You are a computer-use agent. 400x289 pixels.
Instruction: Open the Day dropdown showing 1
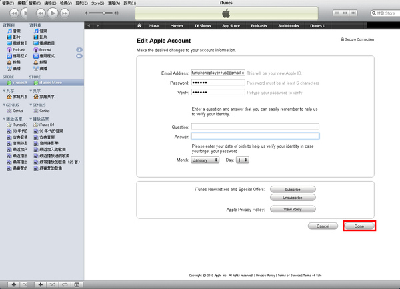(x=243, y=160)
